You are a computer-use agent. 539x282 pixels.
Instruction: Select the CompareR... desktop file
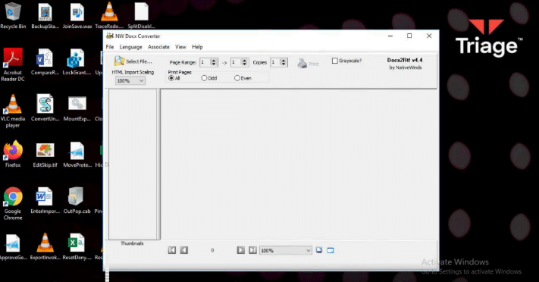point(45,62)
